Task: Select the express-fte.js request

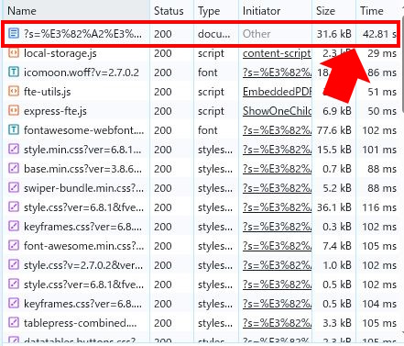Action: tap(55, 111)
